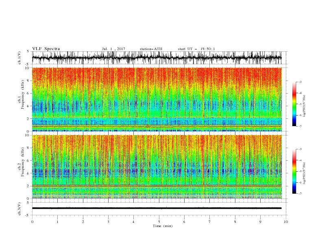
Task: Select the date text "Jul. 1, 2017"
Action: (x=113, y=49)
